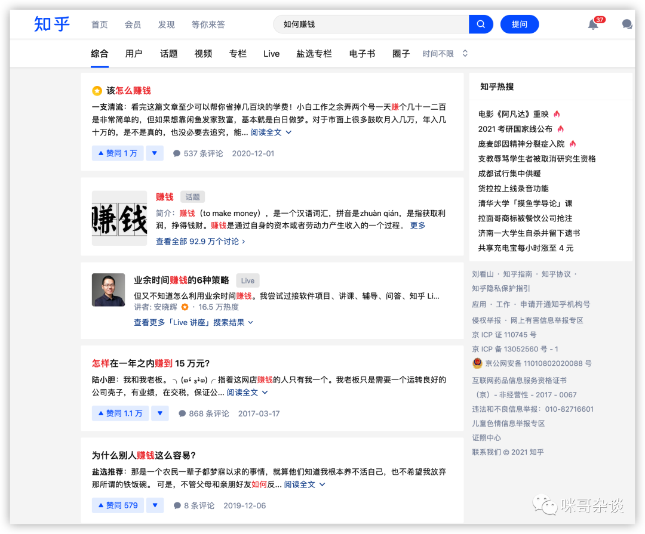The width and height of the screenshot is (645, 534).
Task: Downvote the answer dated 2019-12-06
Action: coord(155,505)
